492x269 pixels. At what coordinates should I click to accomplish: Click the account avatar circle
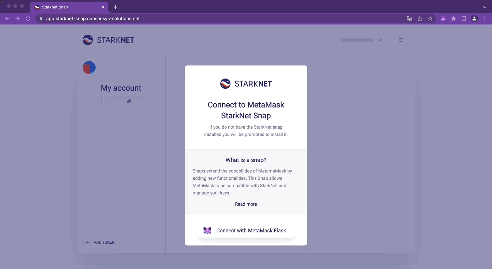[x=89, y=68]
